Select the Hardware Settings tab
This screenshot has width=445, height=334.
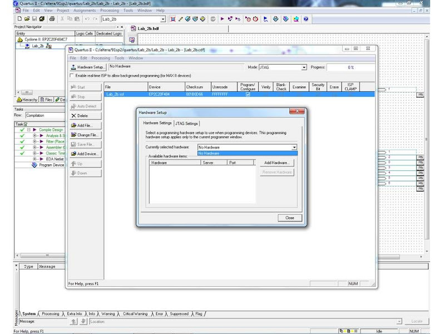tap(157, 123)
